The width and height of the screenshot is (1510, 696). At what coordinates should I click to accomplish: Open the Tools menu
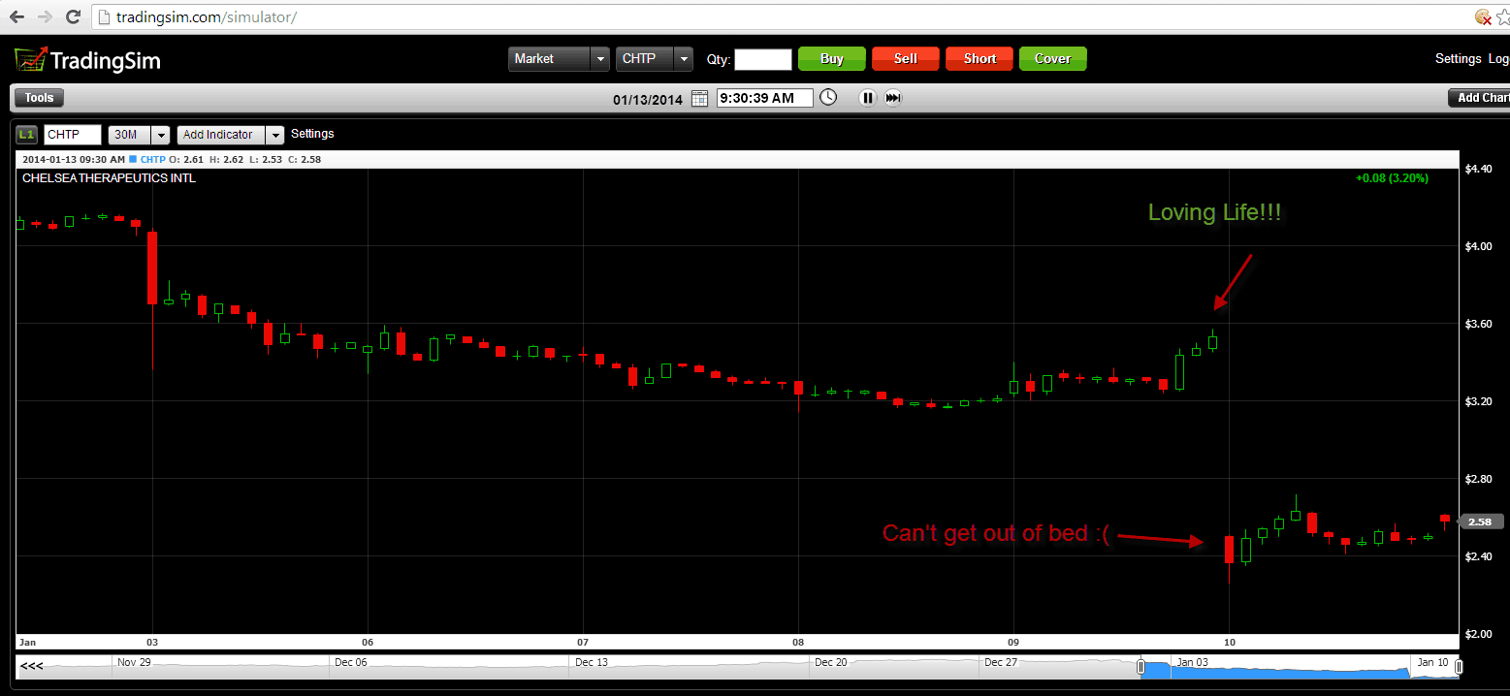38,97
